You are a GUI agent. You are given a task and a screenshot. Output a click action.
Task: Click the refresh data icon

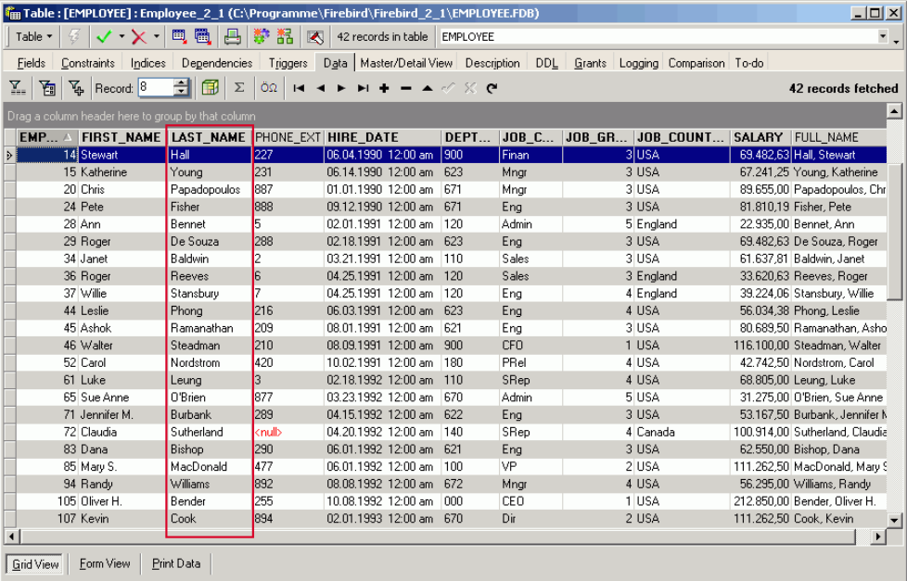click(492, 88)
